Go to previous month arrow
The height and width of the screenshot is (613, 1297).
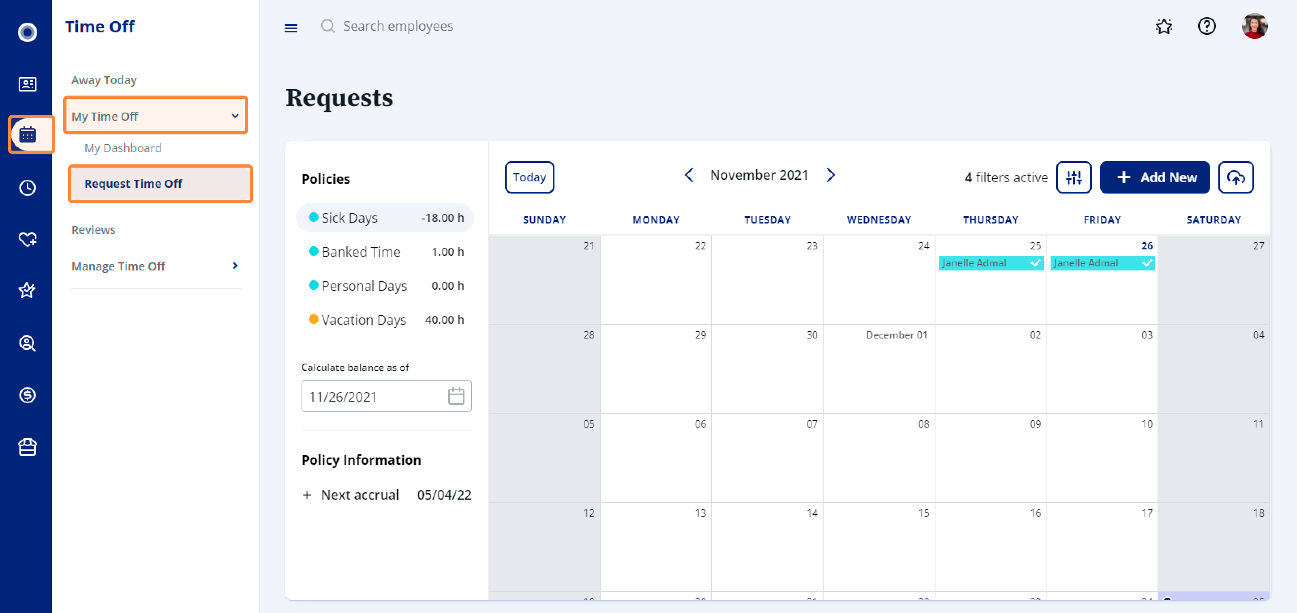[689, 175]
